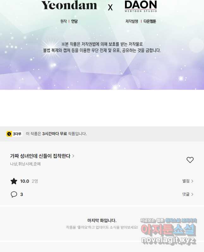Click the 지금보는 웹툰 원작소설 보러가기 banner text
The width and height of the screenshot is (204, 252).
tap(168, 220)
